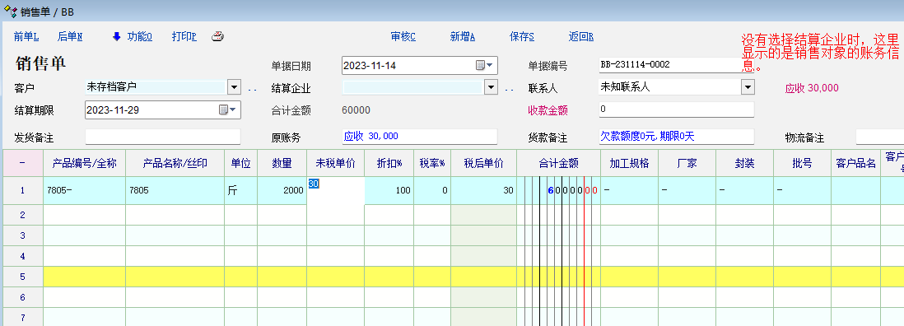Open the 功能 menu with down arrow
The image size is (904, 326).
pyautogui.click(x=132, y=36)
